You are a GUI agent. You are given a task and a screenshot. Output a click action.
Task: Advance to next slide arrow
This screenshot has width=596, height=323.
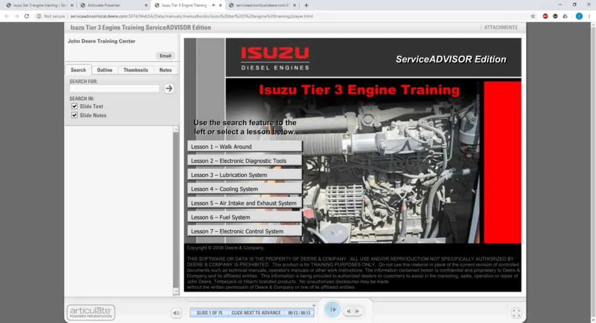coord(356,311)
